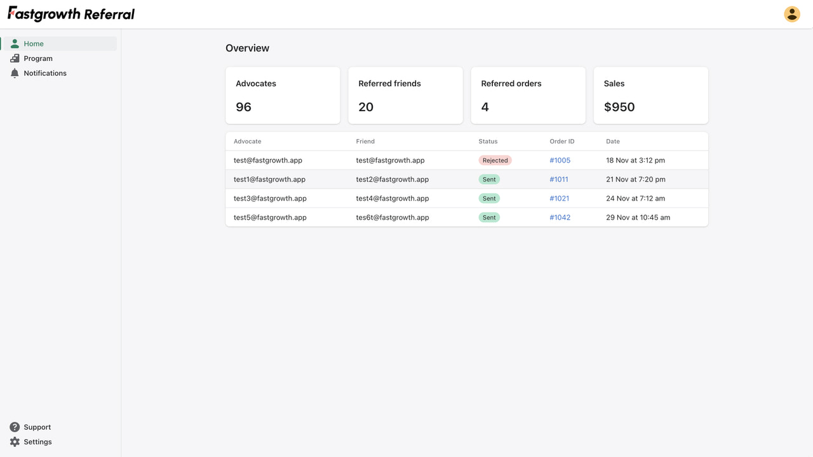Screen dimensions: 813x457
Task: Click the Rejected status badge
Action: (495, 160)
